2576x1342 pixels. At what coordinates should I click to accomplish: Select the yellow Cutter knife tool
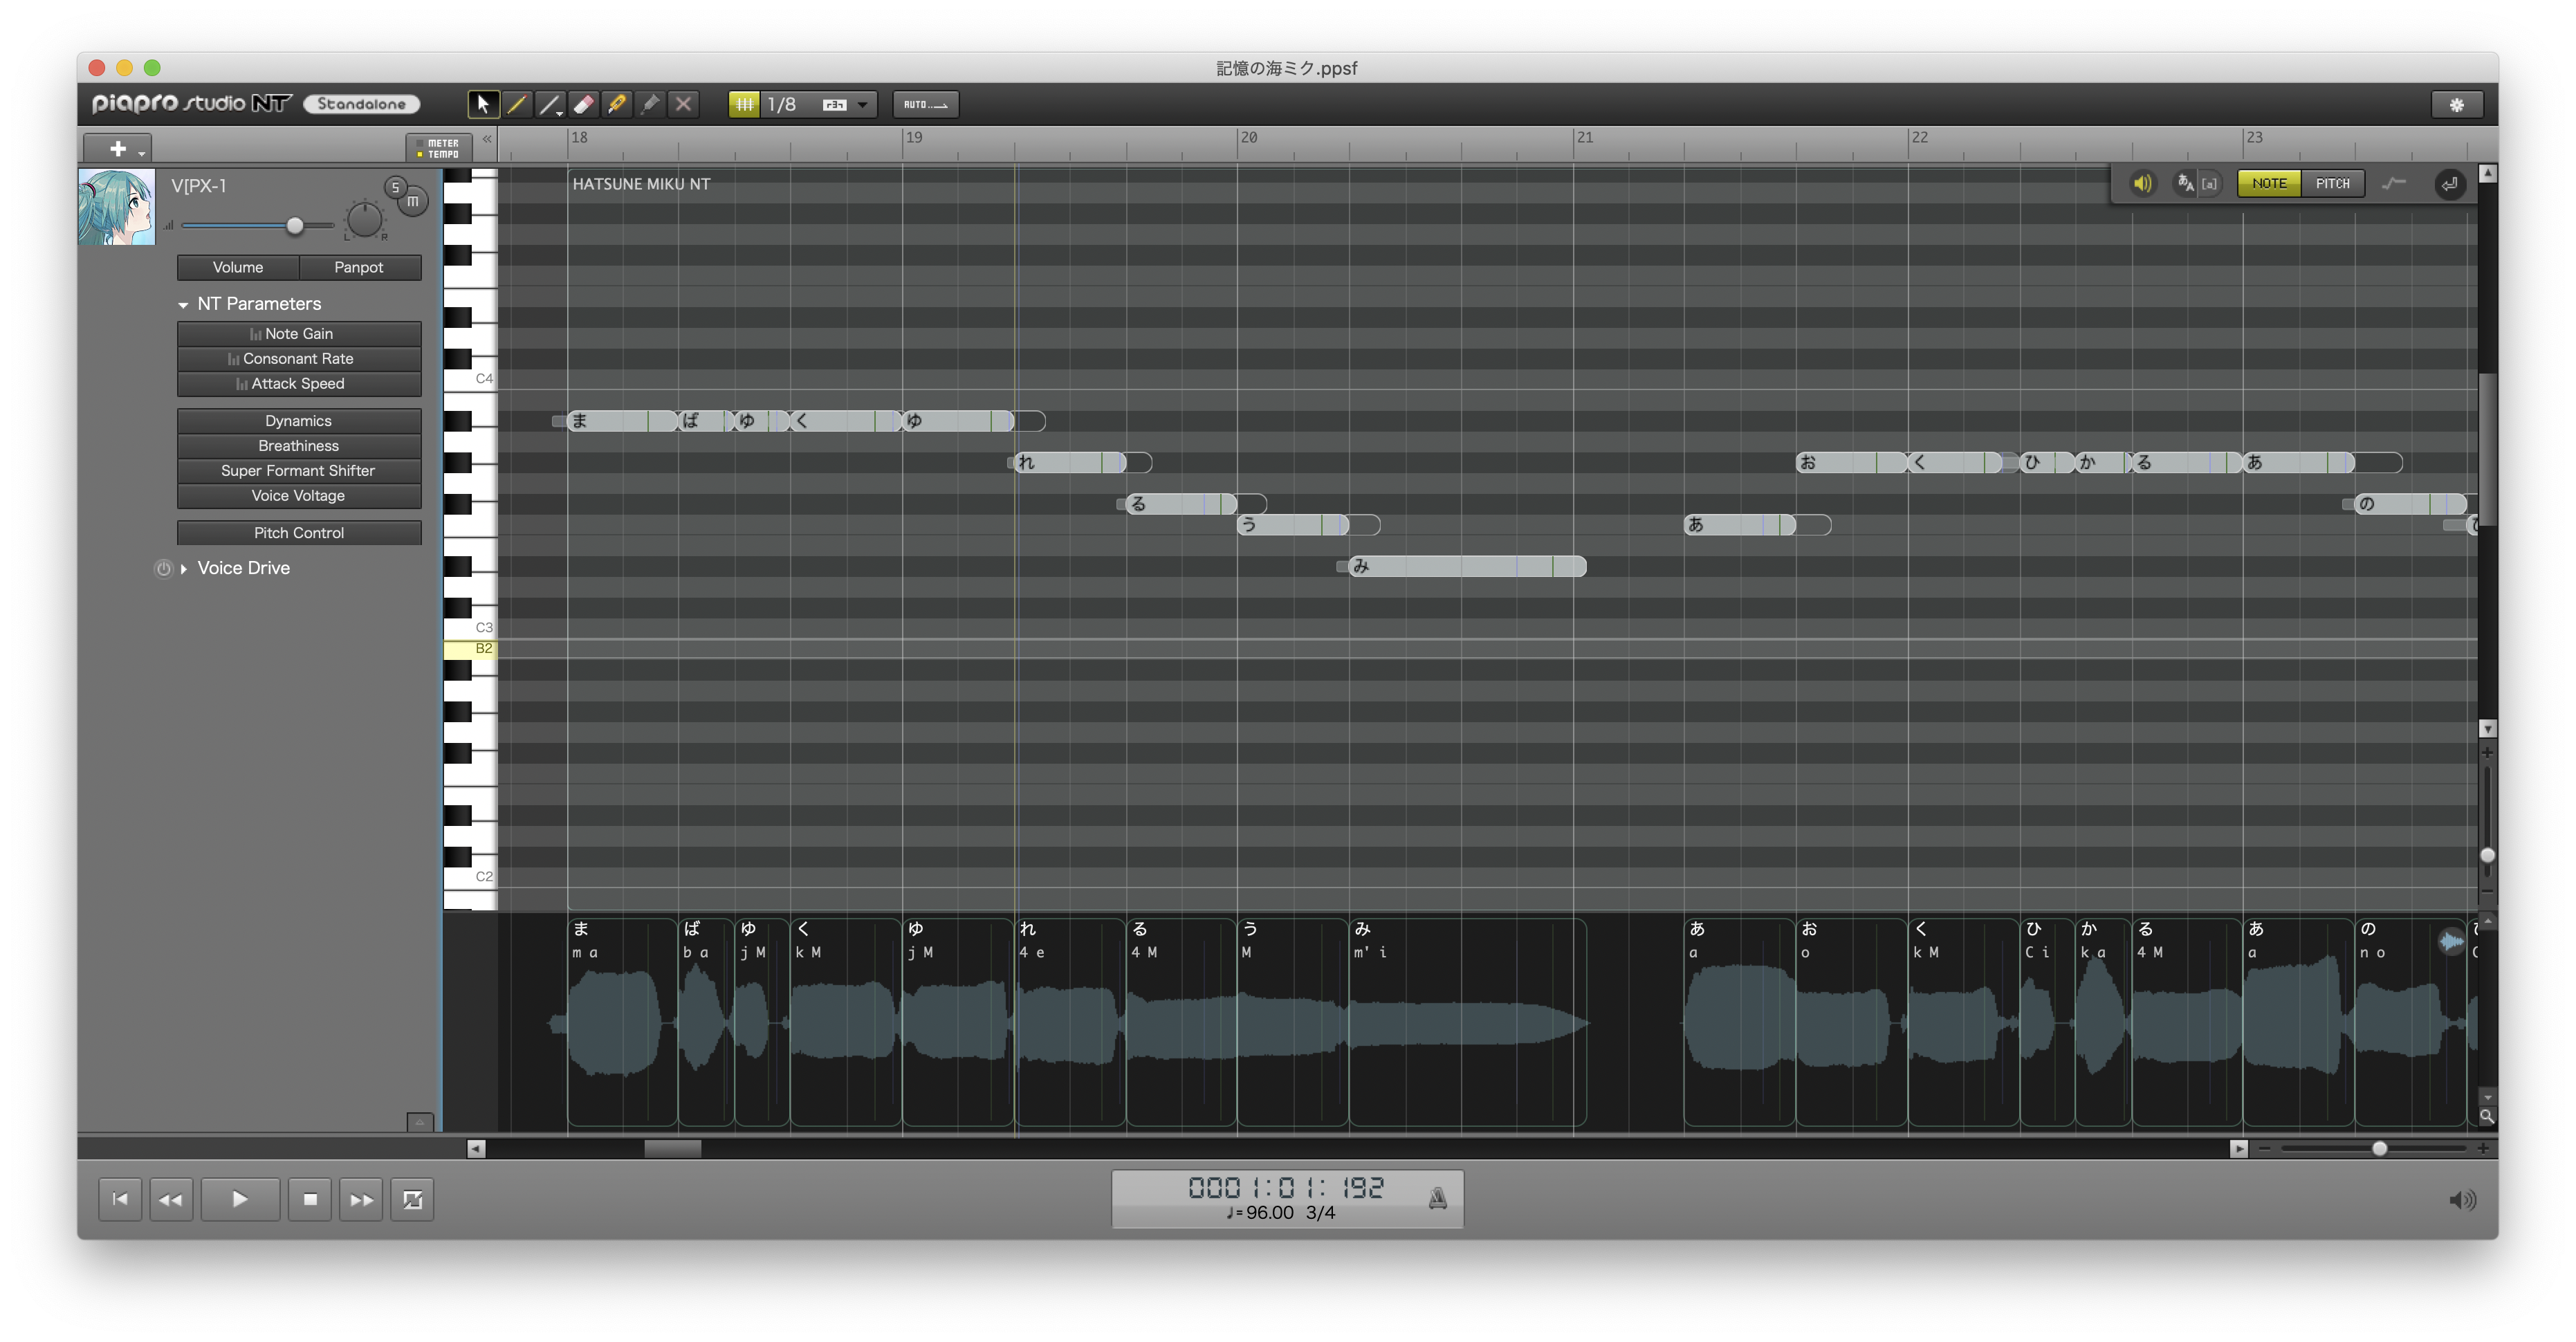point(617,104)
